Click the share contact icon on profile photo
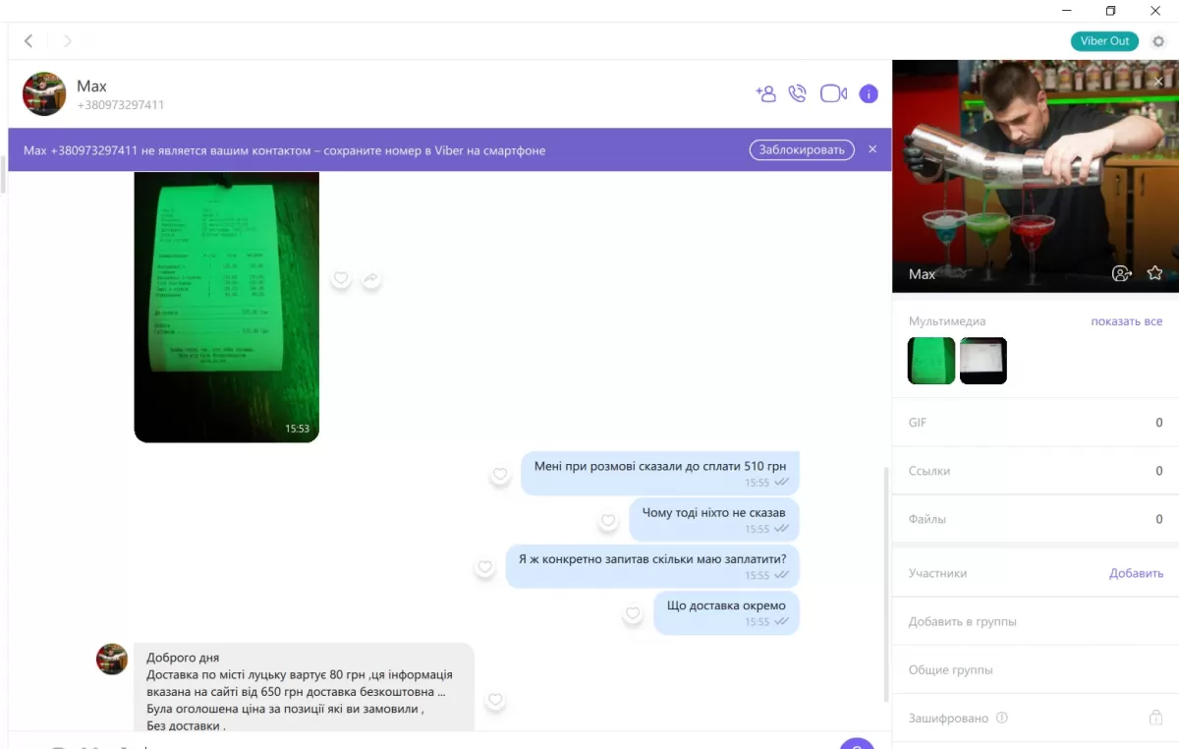 pos(1121,273)
